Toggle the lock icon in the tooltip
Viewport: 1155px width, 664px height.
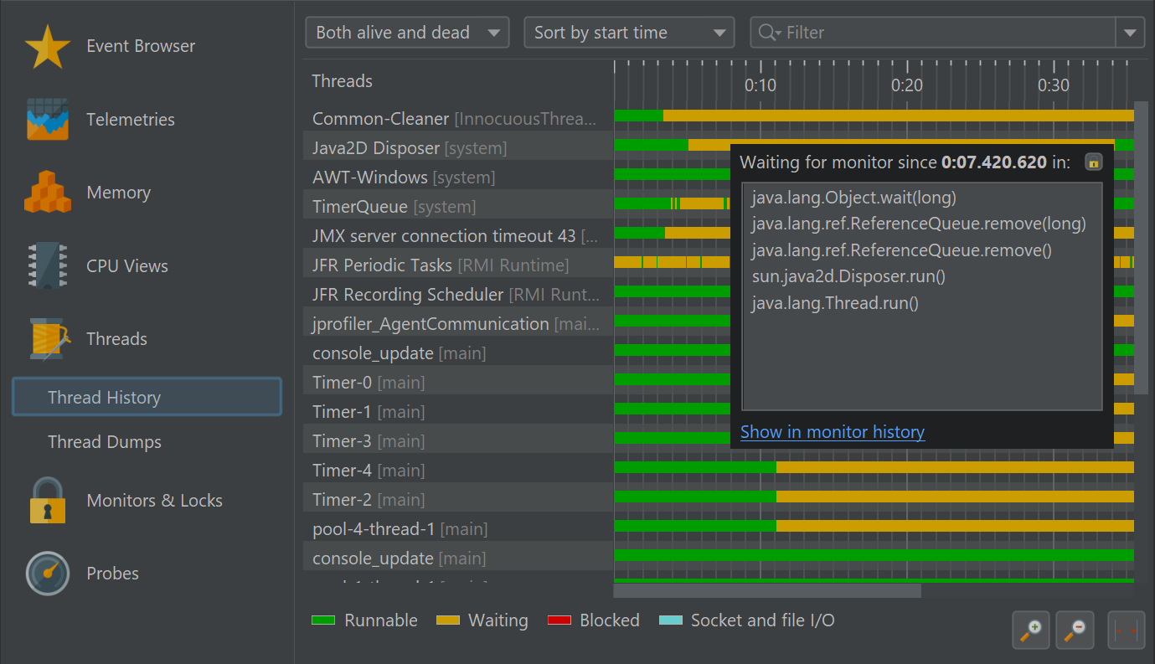tap(1093, 162)
